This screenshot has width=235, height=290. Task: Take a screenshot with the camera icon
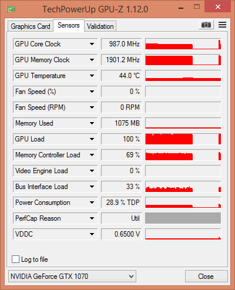coord(206,25)
